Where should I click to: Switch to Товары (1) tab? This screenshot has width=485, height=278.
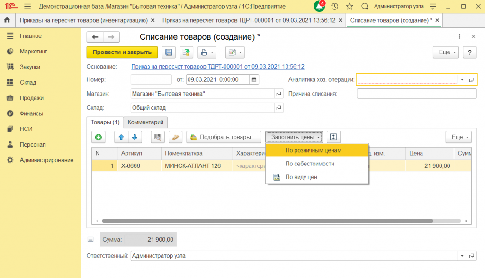click(105, 122)
